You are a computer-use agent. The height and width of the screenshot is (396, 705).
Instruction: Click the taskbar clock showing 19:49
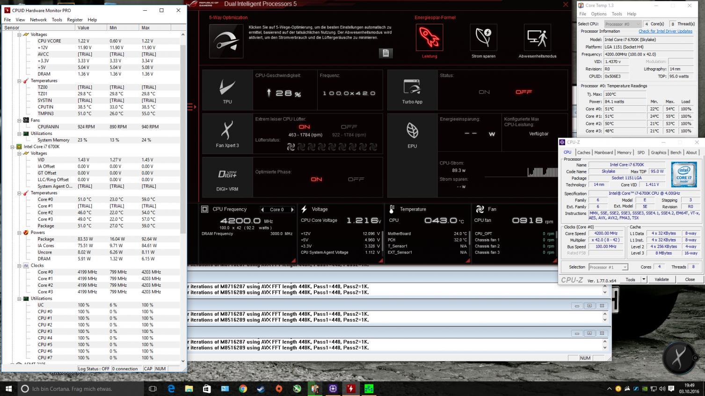[x=689, y=389]
